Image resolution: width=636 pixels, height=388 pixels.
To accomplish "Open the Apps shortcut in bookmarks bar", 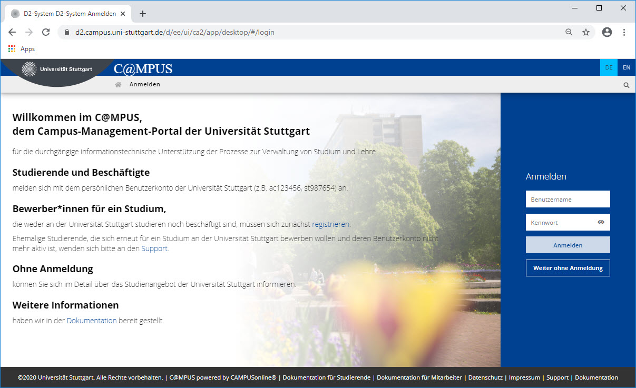I will (22, 49).
